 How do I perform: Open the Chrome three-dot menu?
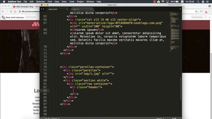pyautogui.click(x=210, y=12)
